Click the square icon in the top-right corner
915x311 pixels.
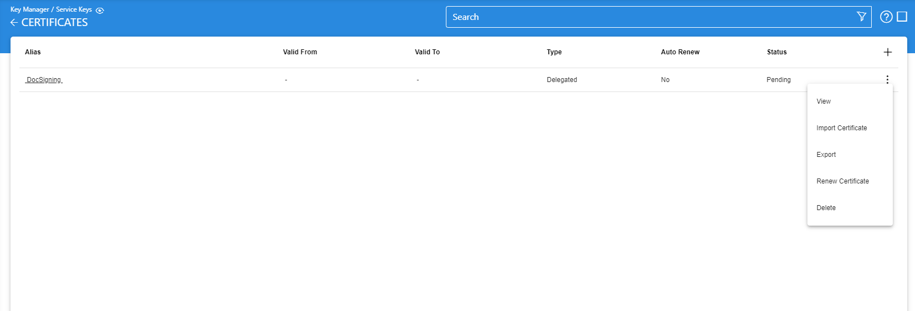(902, 17)
